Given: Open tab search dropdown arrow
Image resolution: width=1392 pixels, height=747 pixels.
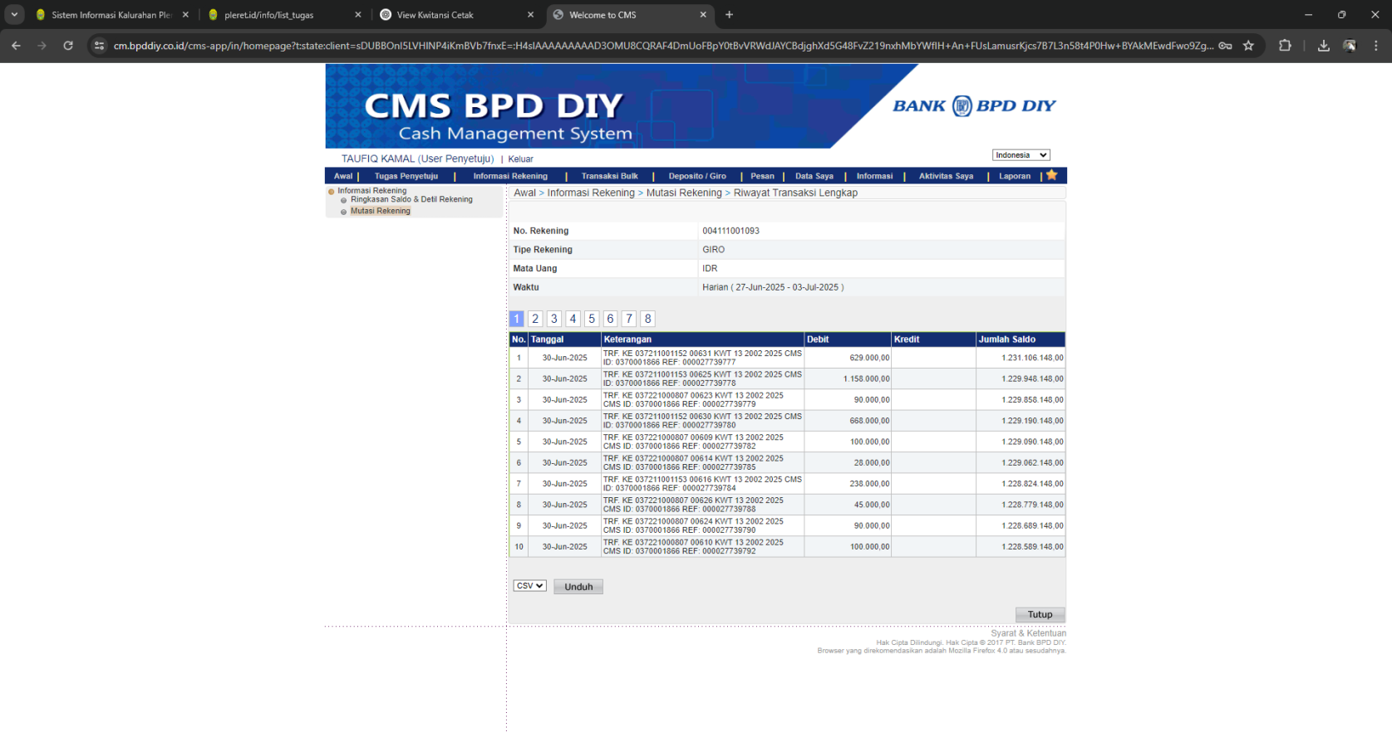Looking at the screenshot, I should coord(14,15).
